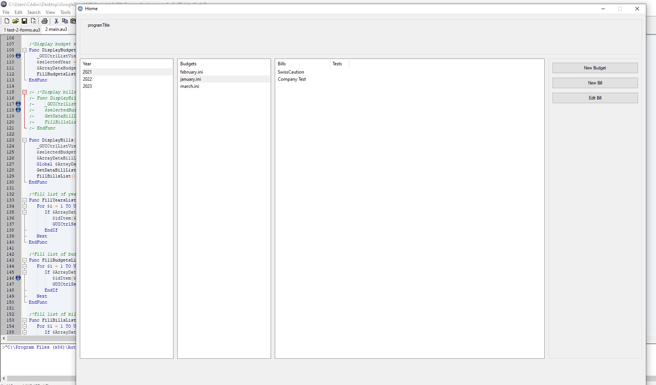The height and width of the screenshot is (385, 656).
Task: Select march.ini in the Budgets list
Action: (190, 86)
